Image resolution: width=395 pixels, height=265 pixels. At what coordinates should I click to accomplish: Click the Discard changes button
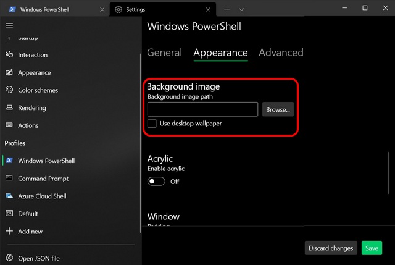(x=331, y=248)
